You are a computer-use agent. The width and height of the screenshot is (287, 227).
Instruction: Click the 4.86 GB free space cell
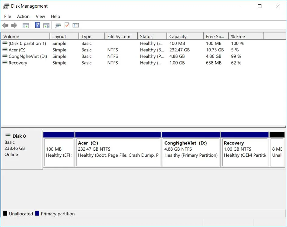[213, 56]
